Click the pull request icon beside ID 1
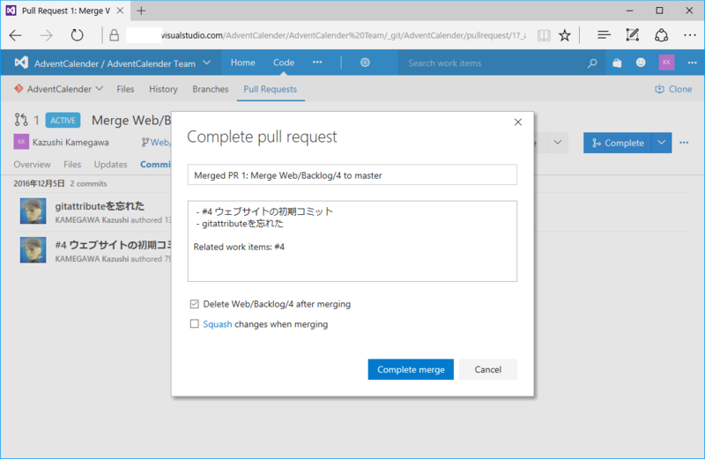Screen dimensions: 705x459 click(20, 120)
